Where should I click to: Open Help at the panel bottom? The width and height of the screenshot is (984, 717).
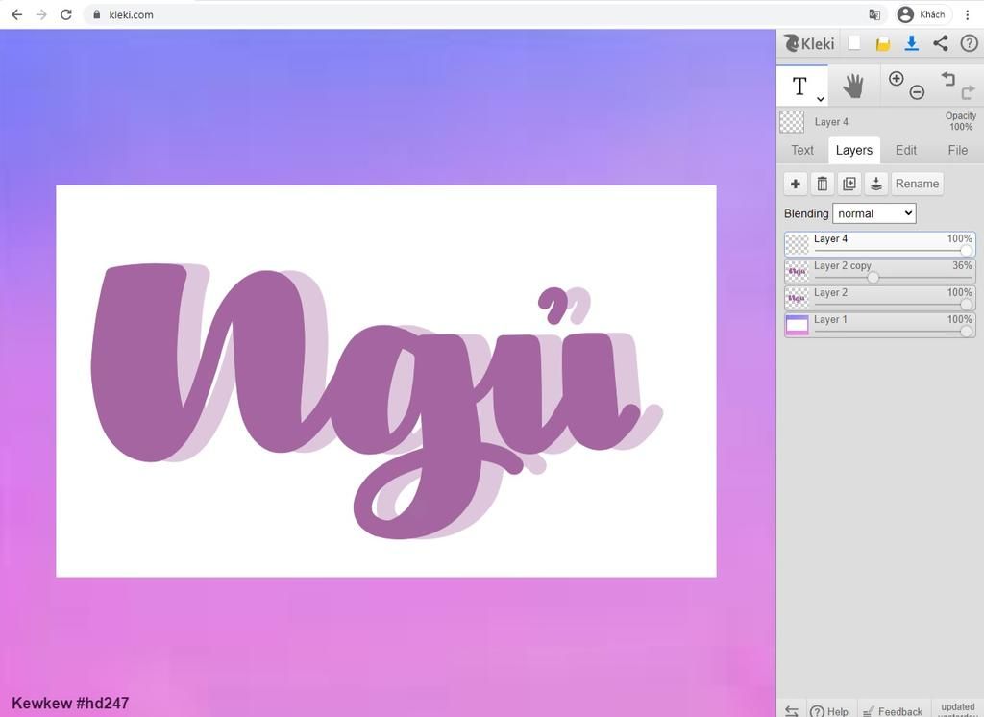click(829, 710)
